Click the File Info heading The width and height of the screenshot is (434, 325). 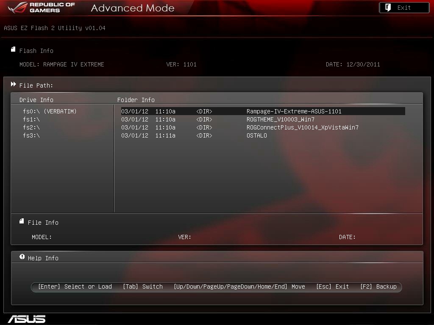pyautogui.click(x=43, y=223)
